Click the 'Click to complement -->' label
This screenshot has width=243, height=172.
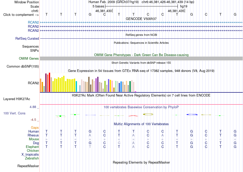point(21,15)
